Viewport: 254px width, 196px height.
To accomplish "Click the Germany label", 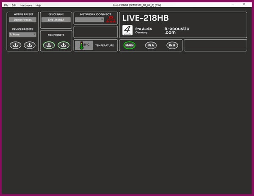I will (x=141, y=33).
